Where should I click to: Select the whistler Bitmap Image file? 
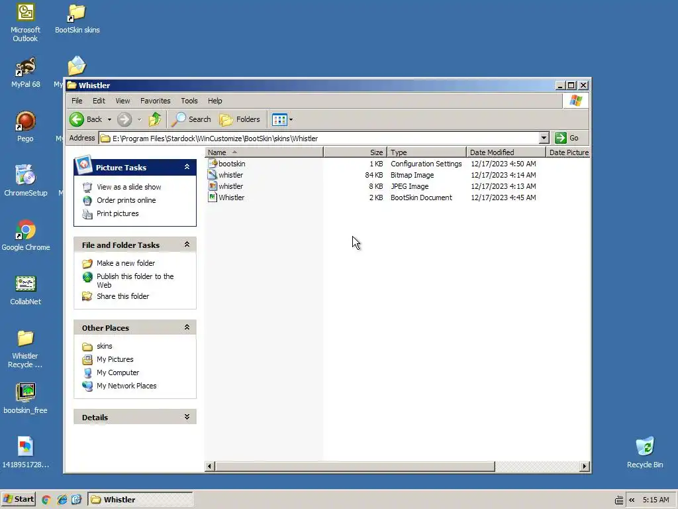click(225, 175)
